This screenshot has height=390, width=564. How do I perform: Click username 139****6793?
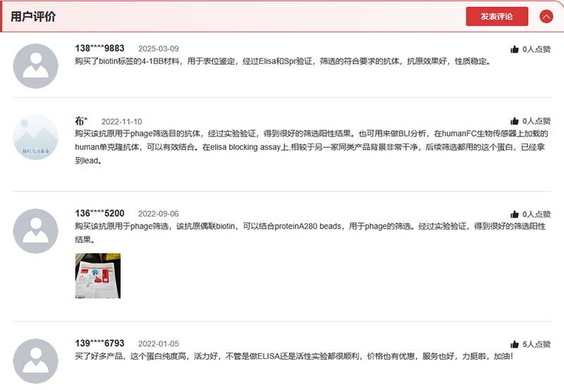coord(99,344)
